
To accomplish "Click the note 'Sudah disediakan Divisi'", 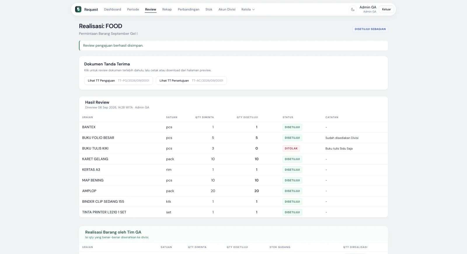I will click(342, 138).
